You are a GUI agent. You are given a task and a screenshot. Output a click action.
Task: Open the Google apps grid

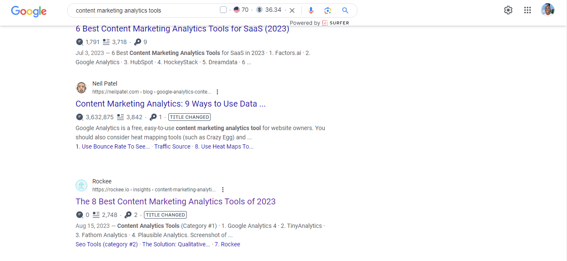528,10
